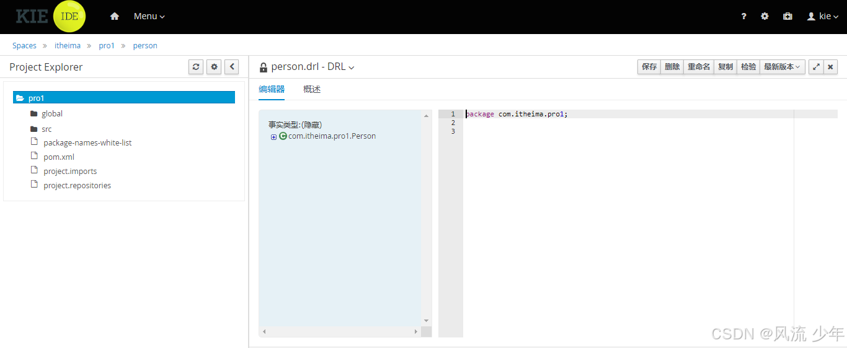847x348 pixels.
Task: Refresh the Project Explorer
Action: [x=196, y=67]
